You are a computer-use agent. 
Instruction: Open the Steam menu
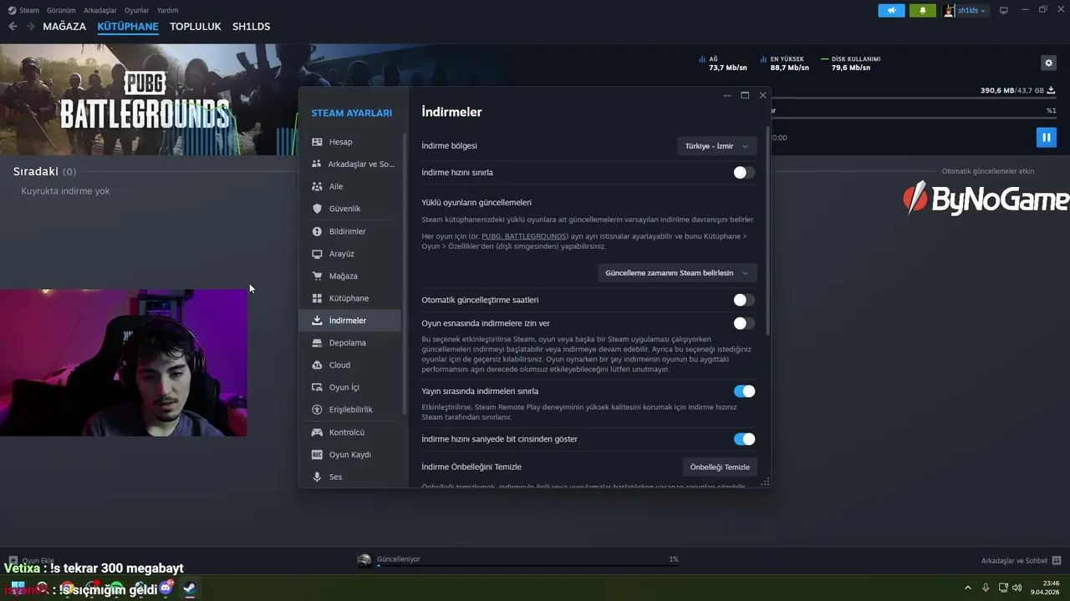[x=28, y=10]
